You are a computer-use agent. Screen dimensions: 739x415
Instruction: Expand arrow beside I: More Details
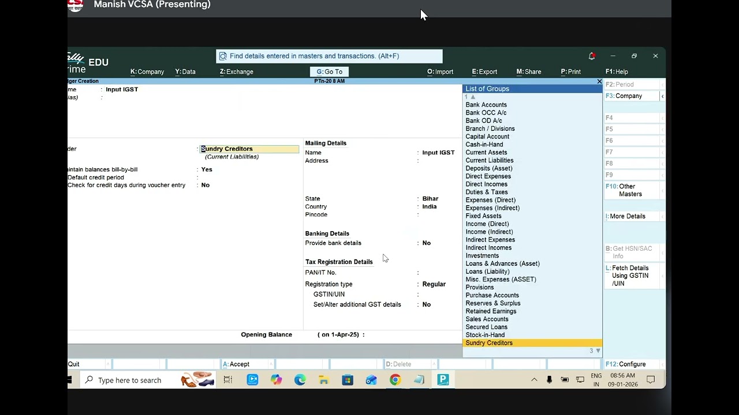(662, 216)
